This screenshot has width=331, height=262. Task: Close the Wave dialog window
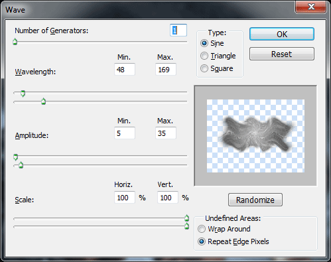[311, 7]
